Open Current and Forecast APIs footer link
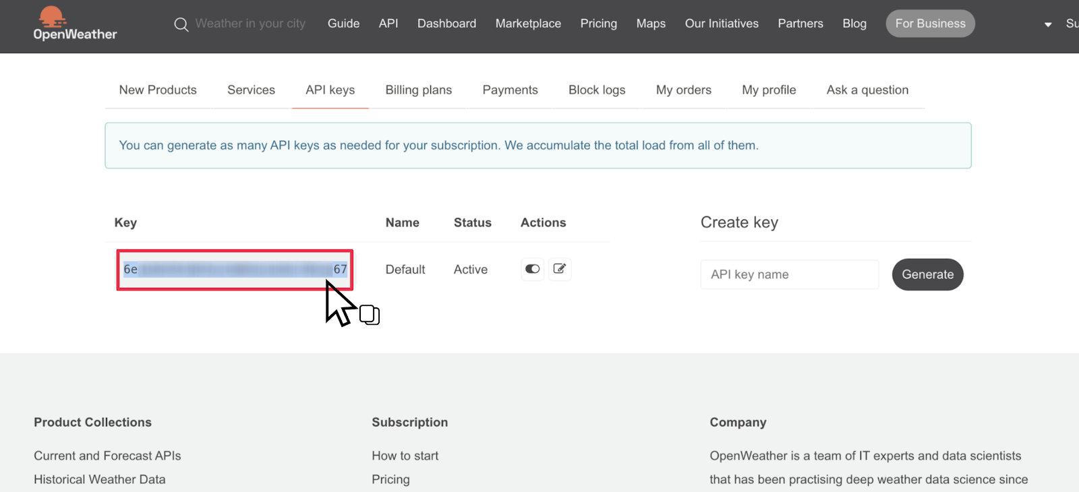This screenshot has width=1079, height=492. coord(107,456)
